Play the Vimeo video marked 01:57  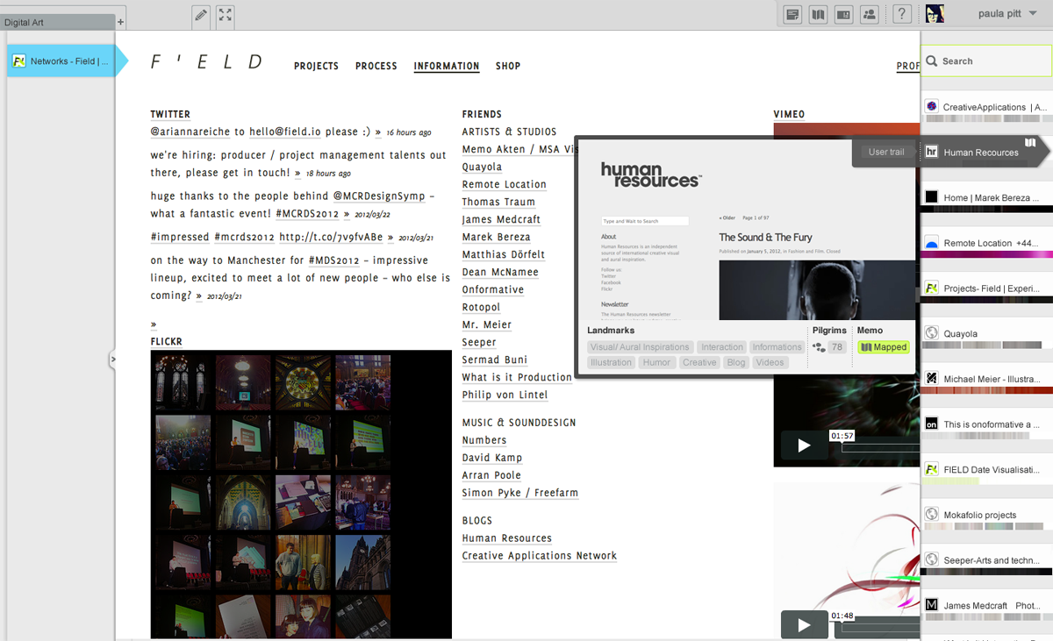804,445
